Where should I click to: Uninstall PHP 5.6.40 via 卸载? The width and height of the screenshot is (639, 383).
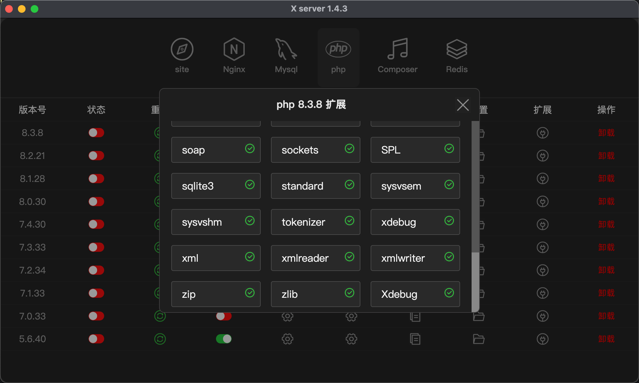pos(606,339)
